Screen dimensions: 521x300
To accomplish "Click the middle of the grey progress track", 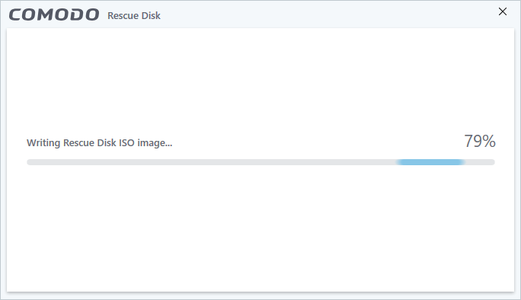I will point(260,162).
